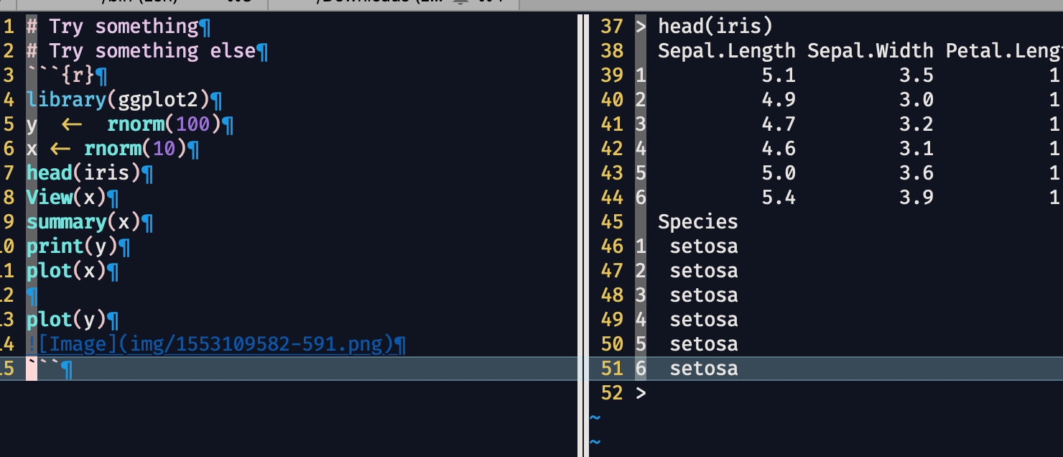The height and width of the screenshot is (457, 1063).
Task: Click 'setosa' on highlighted console line 51
Action: tap(704, 369)
